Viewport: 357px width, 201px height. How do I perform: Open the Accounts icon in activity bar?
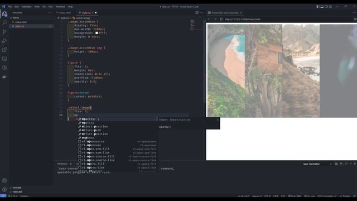pos(4,180)
